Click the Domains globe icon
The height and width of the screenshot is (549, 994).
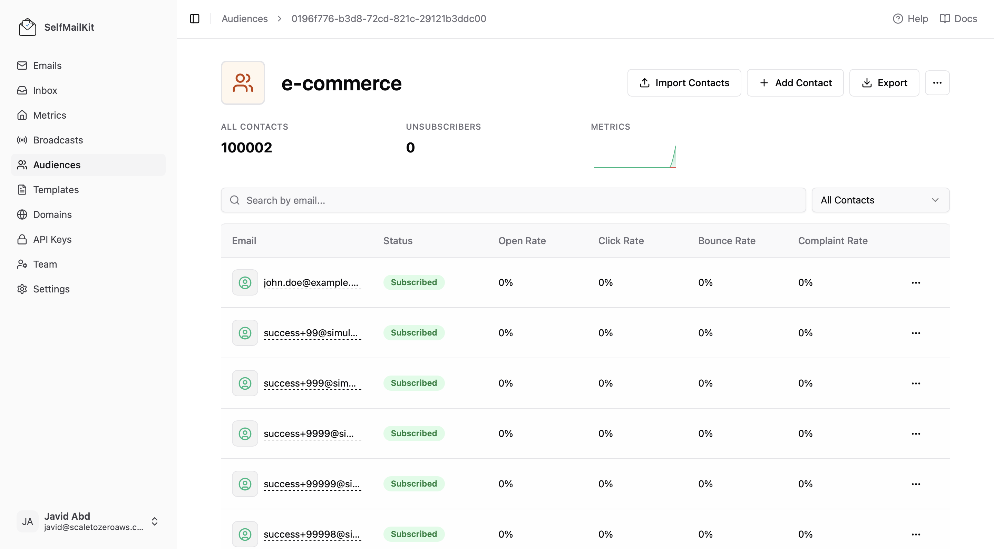point(22,214)
